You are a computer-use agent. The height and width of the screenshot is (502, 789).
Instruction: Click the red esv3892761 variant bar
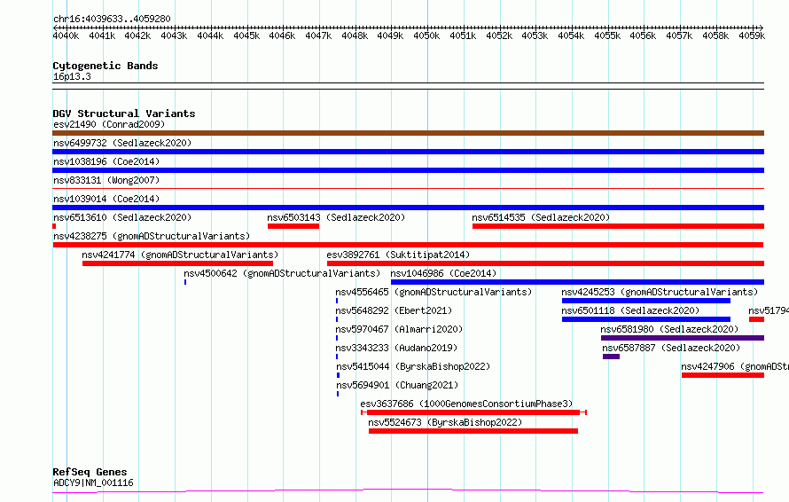point(545,263)
